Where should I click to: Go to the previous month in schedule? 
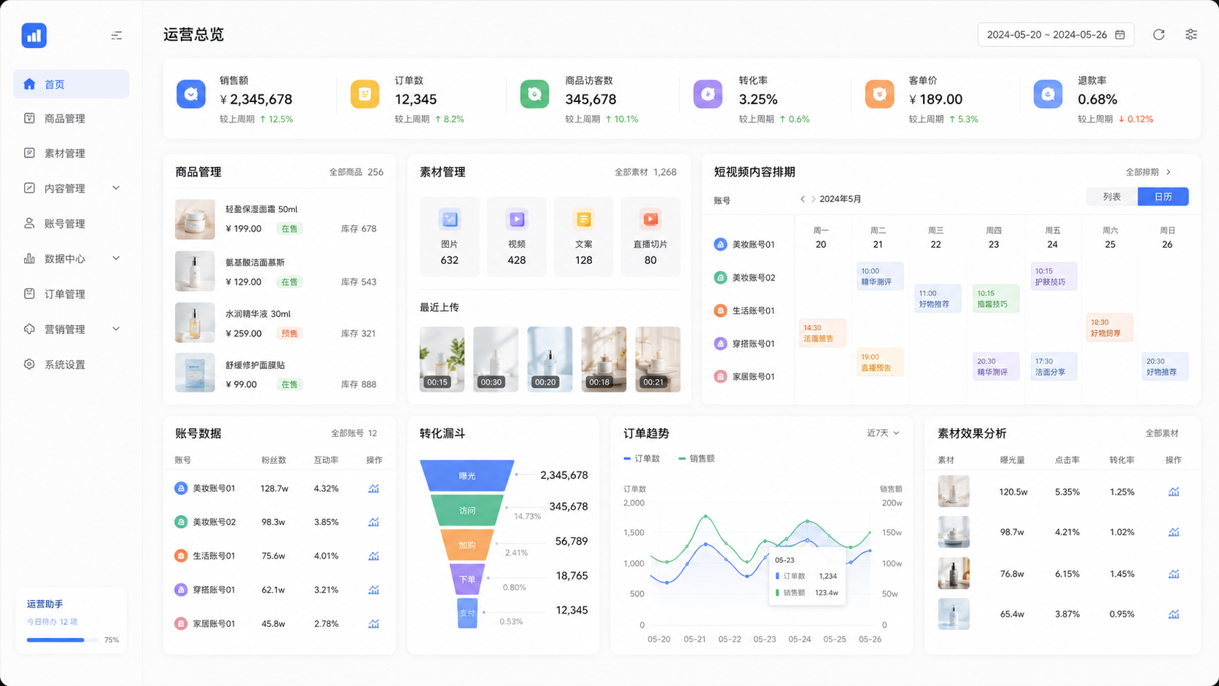coord(803,199)
